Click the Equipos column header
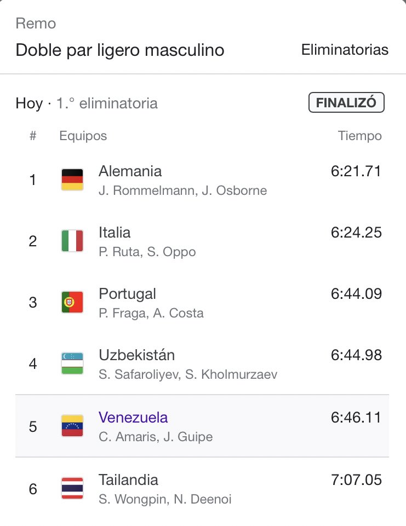Screen dimensions: 406x526 pos(83,136)
